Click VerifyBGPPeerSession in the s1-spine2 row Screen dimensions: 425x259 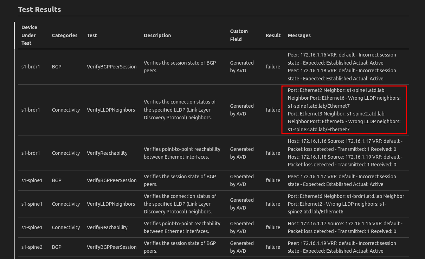[112, 247]
